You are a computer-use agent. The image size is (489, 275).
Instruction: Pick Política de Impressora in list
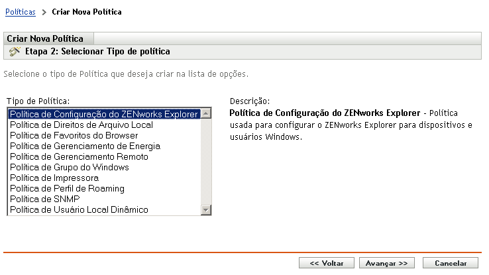tap(104, 178)
